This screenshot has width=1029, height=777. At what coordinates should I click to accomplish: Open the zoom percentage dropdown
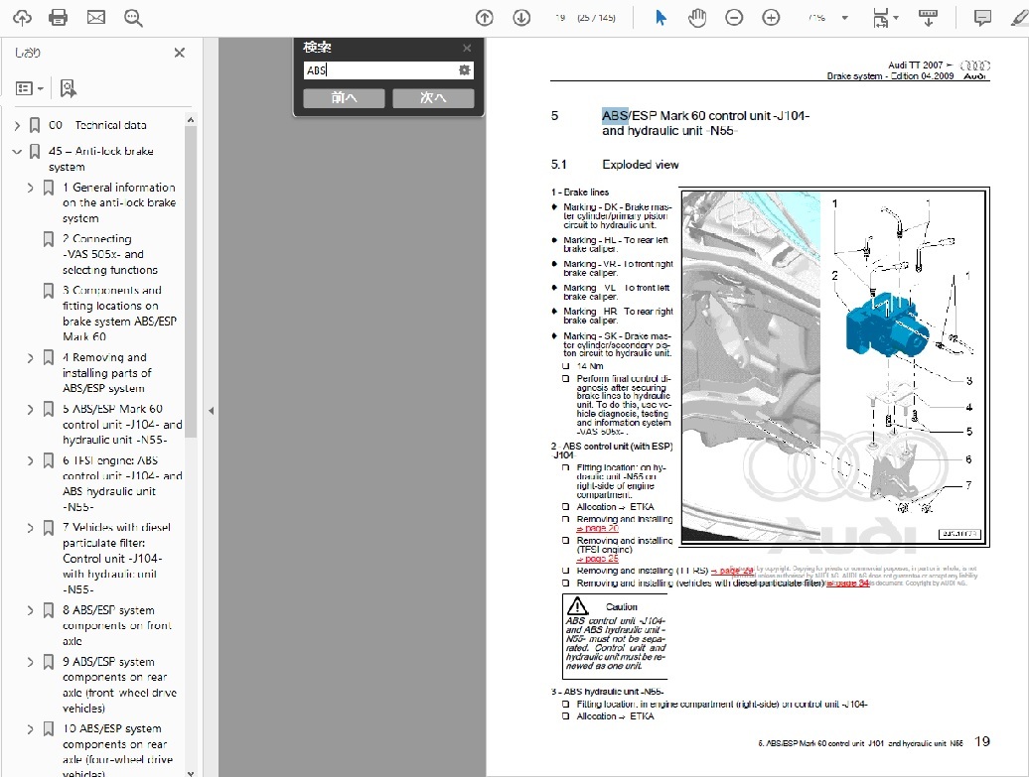click(x=844, y=18)
